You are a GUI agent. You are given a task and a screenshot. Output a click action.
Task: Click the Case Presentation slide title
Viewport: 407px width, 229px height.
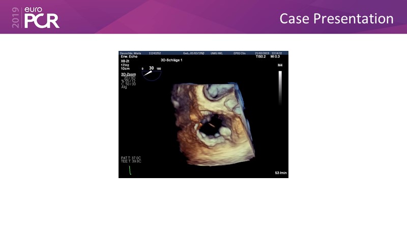coord(336,19)
